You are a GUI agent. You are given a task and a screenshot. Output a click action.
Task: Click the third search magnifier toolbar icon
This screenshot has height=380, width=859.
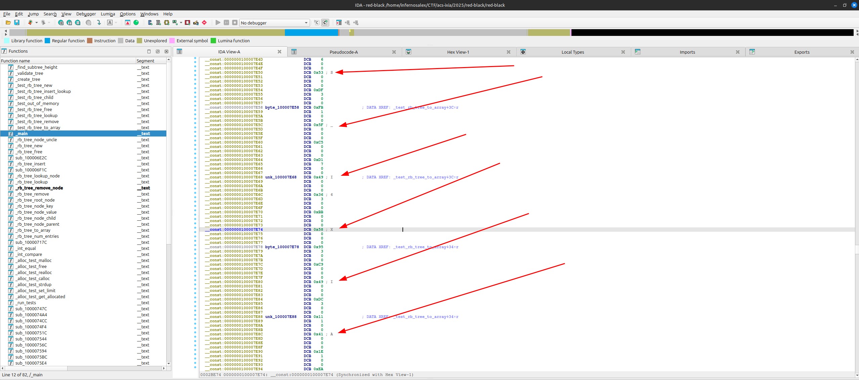point(78,22)
